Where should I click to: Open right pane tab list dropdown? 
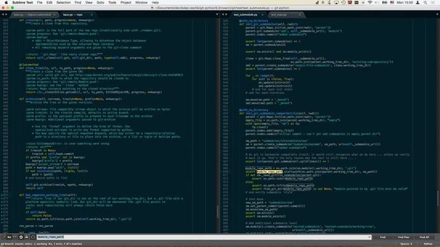click(437, 14)
